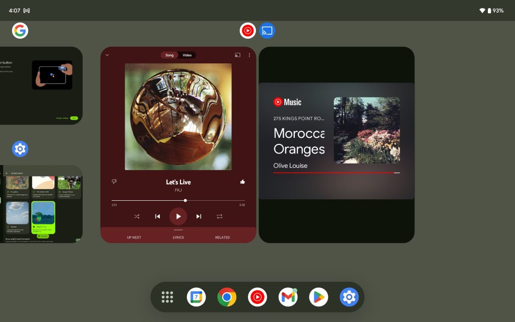The width and height of the screenshot is (515, 322).
Task: Go to the previous track
Action: (157, 216)
